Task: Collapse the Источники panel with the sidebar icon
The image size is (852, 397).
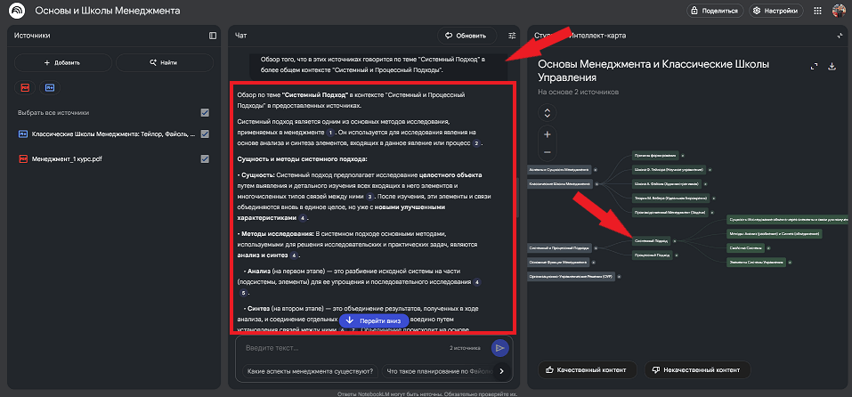Action: [213, 36]
